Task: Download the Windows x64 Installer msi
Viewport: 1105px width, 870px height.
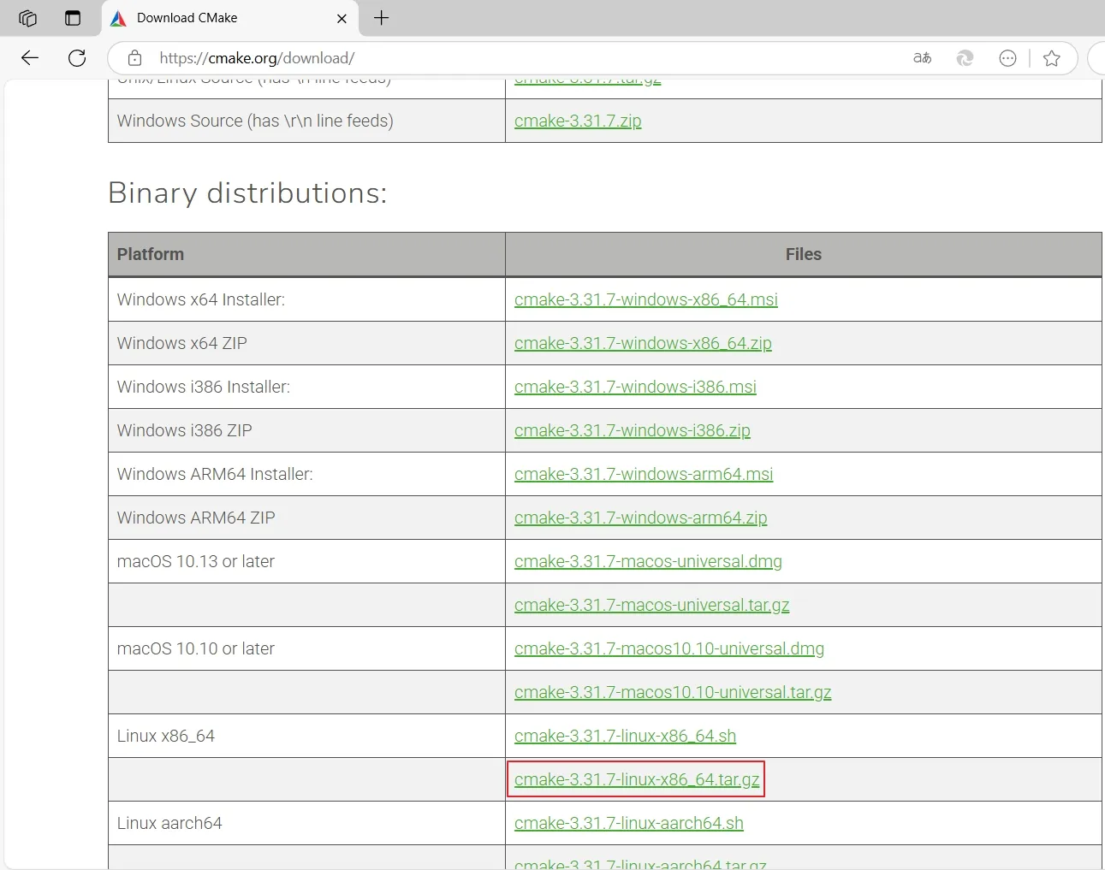Action: (645, 299)
